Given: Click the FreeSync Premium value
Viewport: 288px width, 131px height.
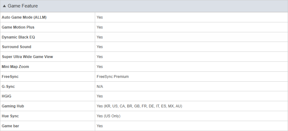Looking at the screenshot, I should (x=113, y=77).
